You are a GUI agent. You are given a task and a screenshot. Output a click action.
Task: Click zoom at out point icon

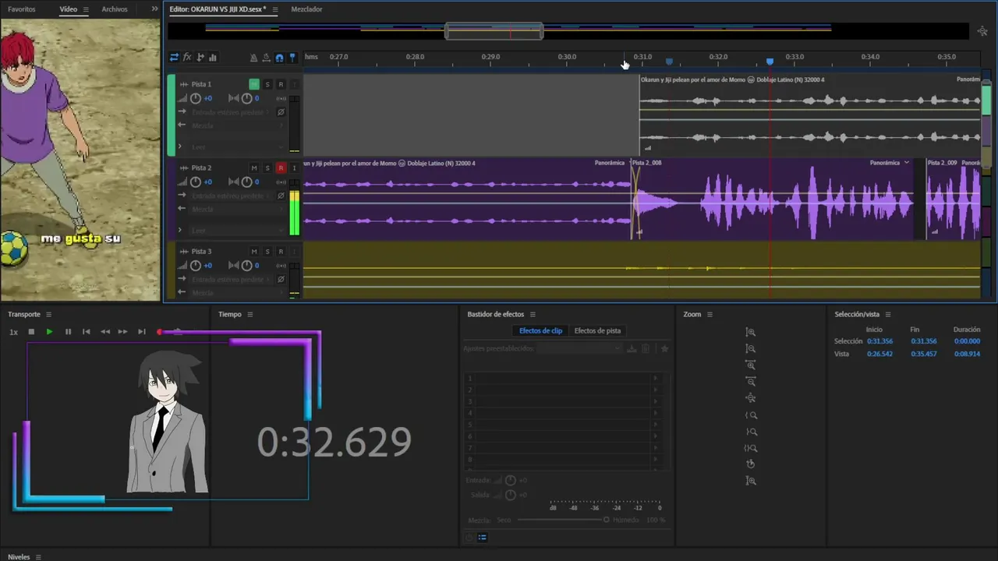pyautogui.click(x=751, y=432)
